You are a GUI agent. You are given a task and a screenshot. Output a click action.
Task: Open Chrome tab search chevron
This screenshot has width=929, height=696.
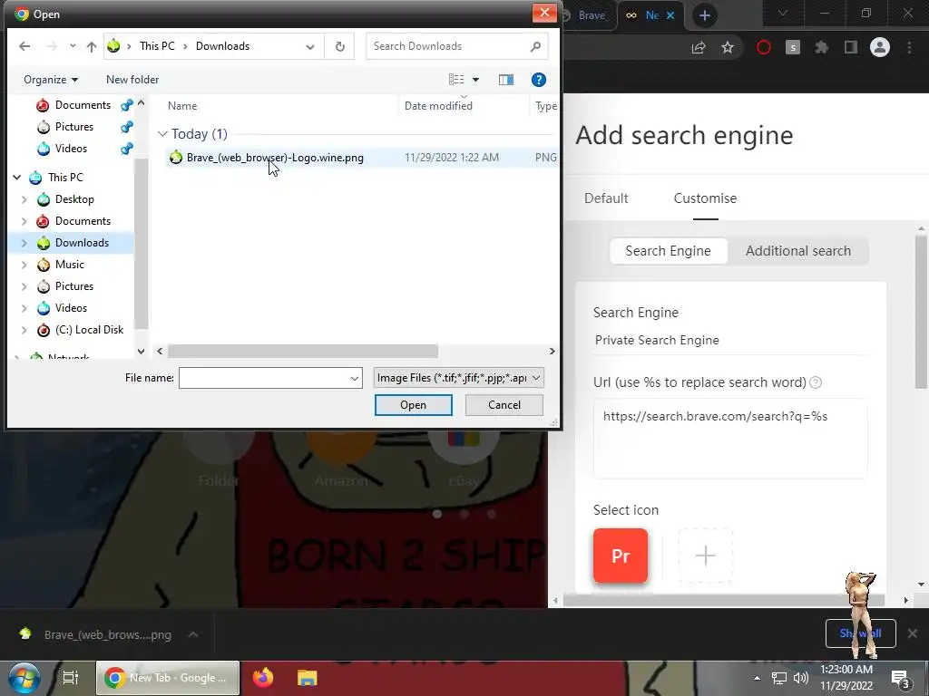783,13
